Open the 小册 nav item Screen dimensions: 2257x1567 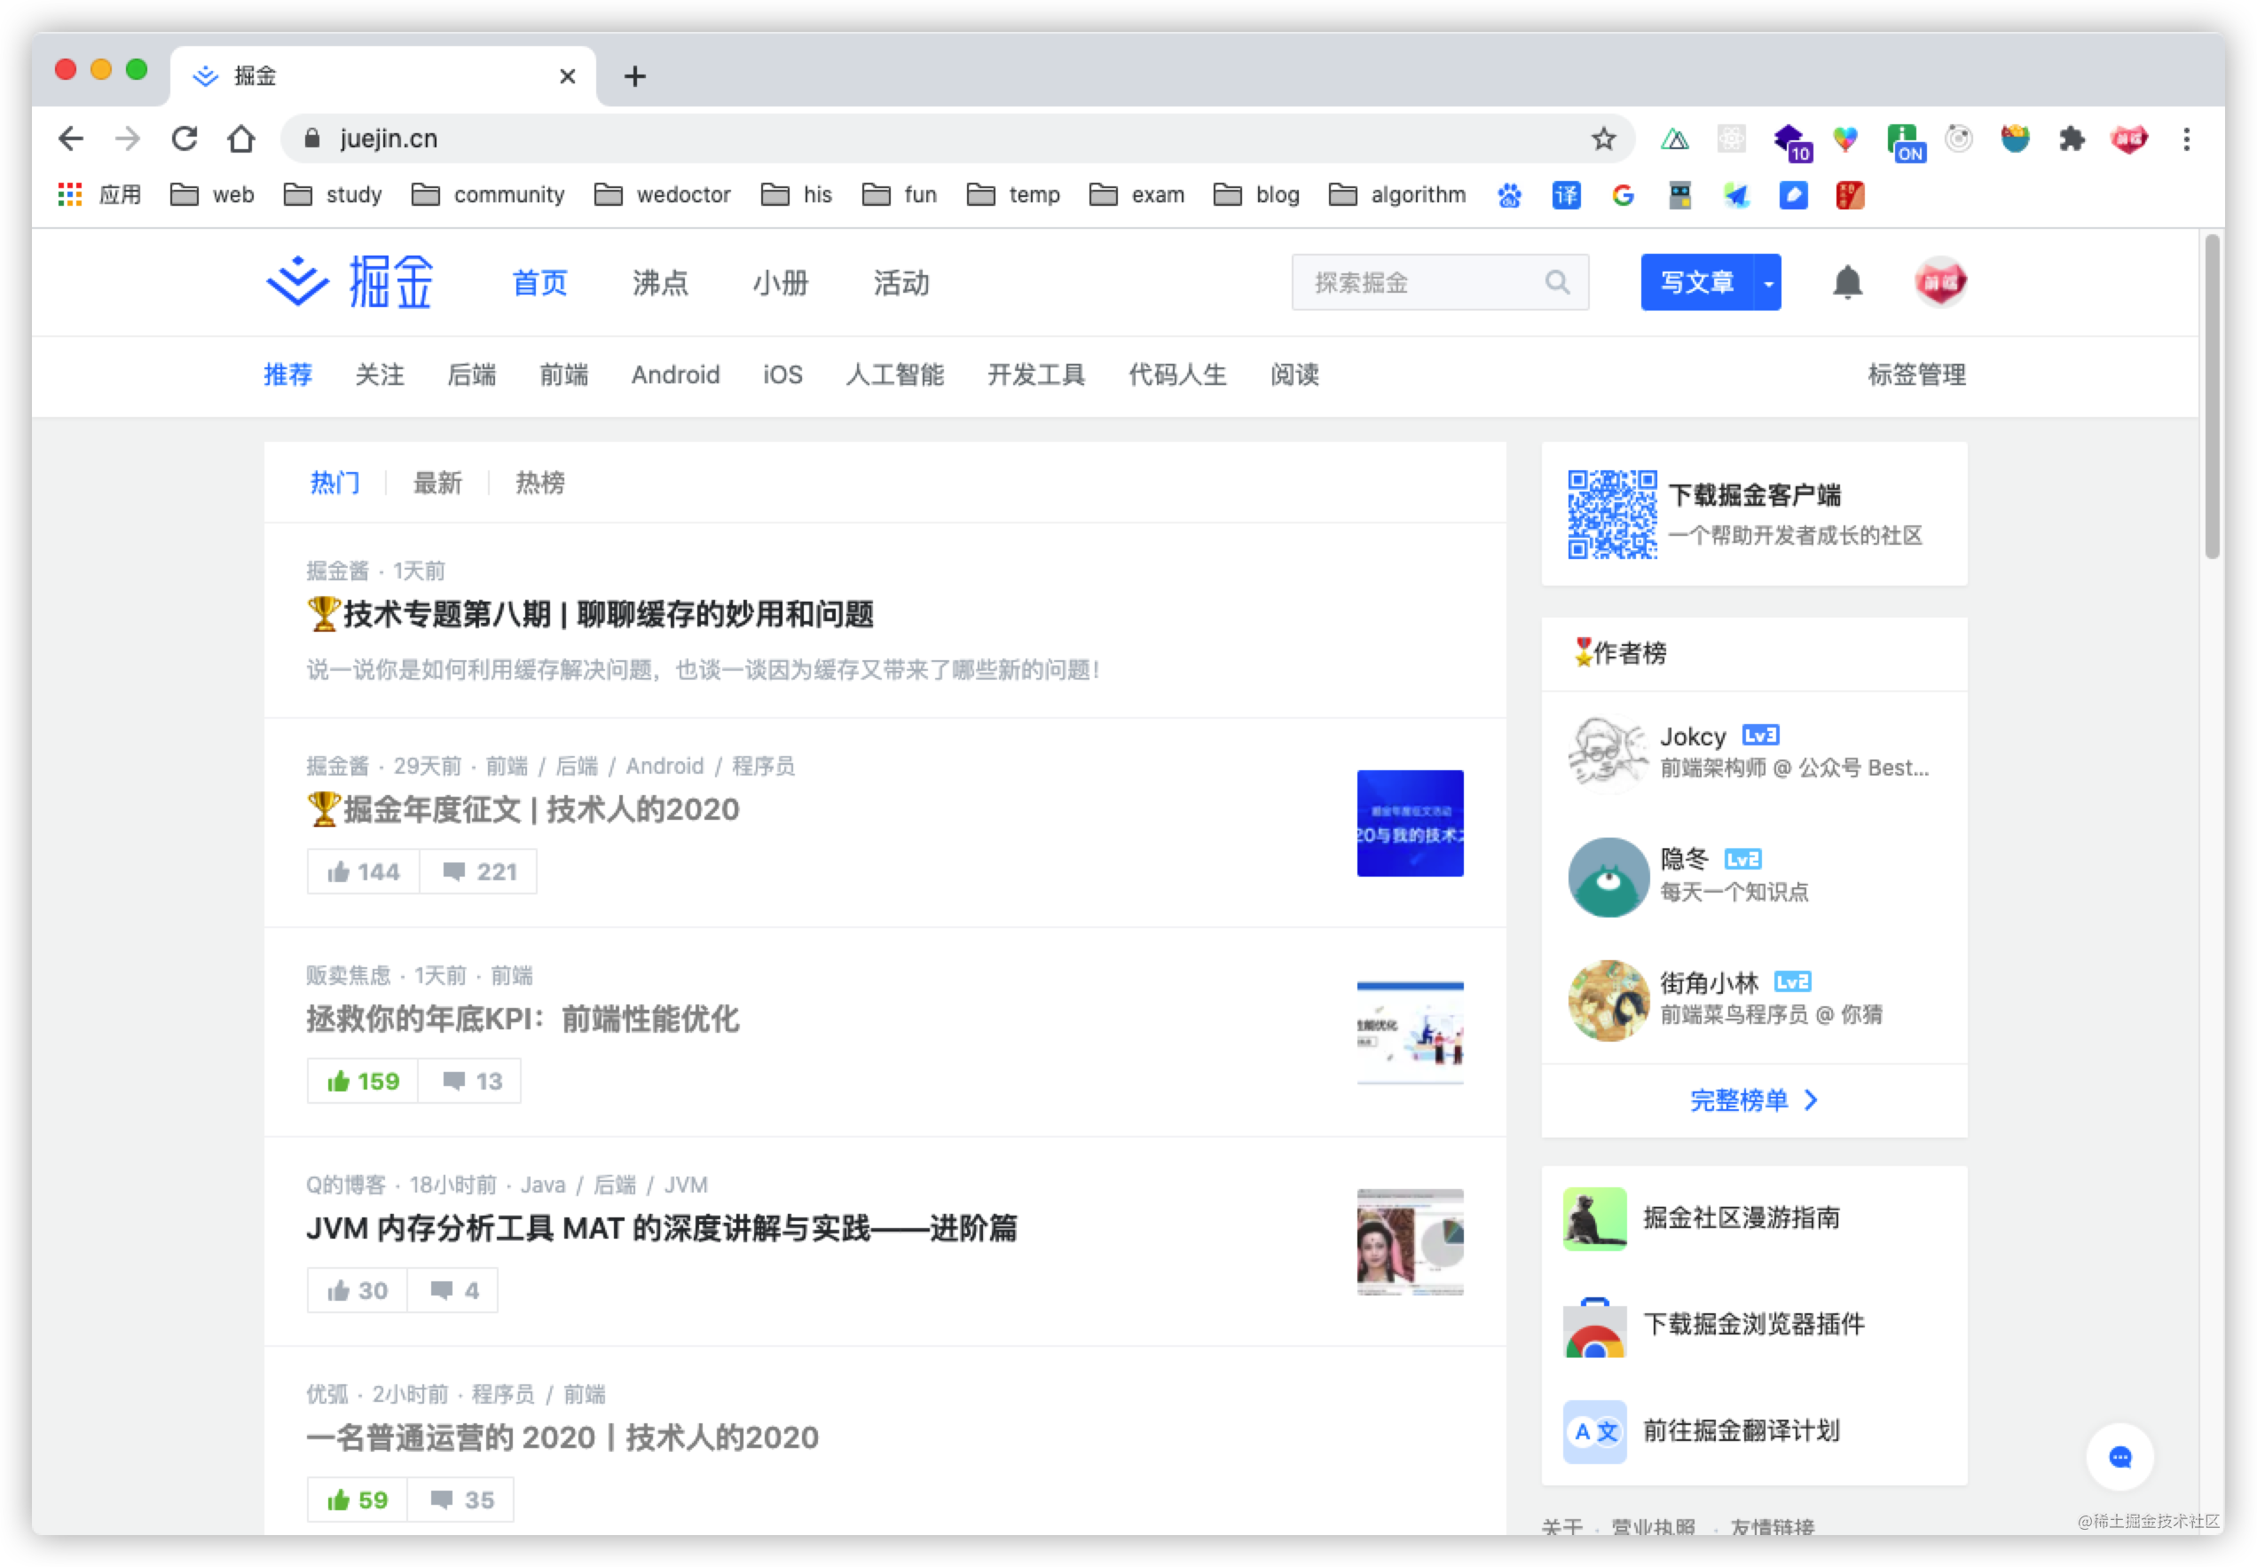(x=781, y=283)
